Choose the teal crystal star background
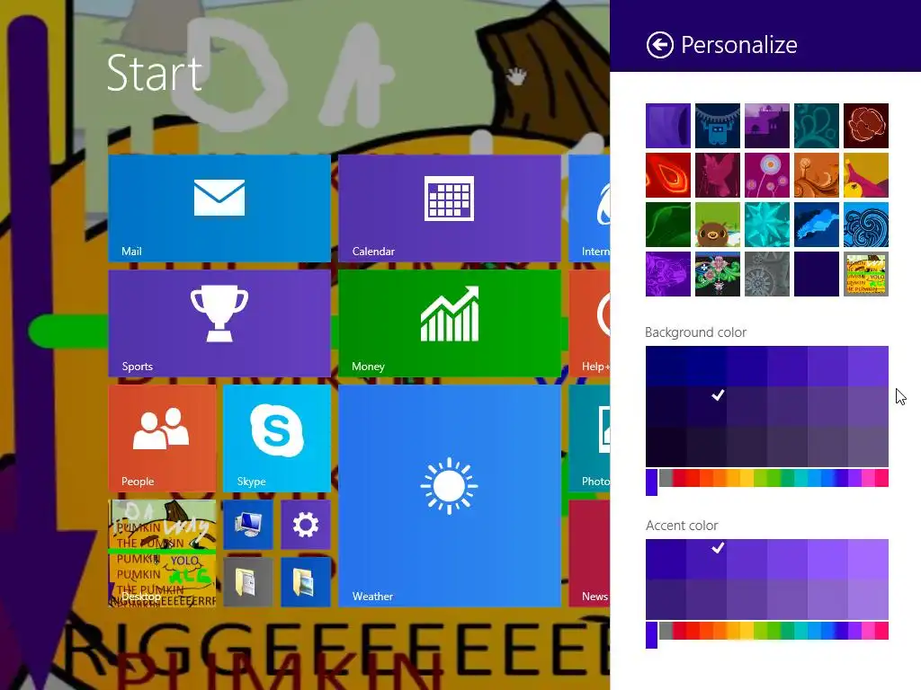921x690 pixels. point(767,225)
